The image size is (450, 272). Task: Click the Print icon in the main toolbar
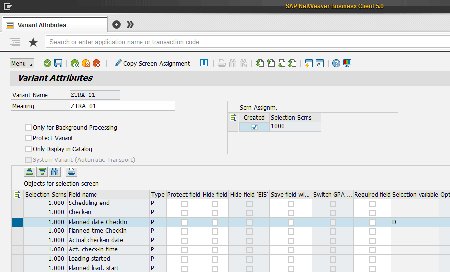[x=221, y=63]
